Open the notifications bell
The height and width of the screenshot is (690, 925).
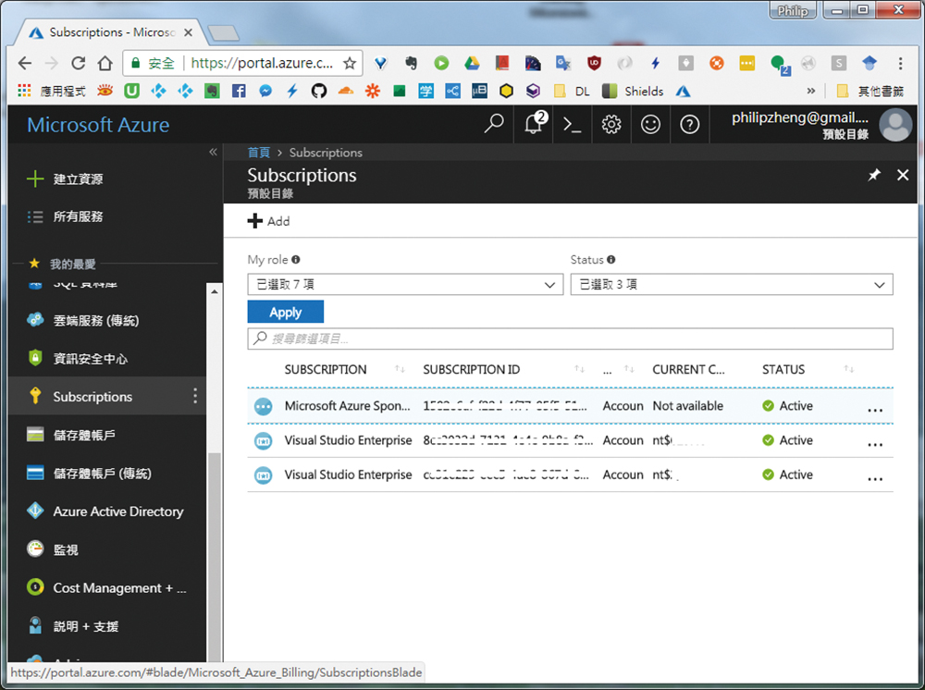pos(535,123)
